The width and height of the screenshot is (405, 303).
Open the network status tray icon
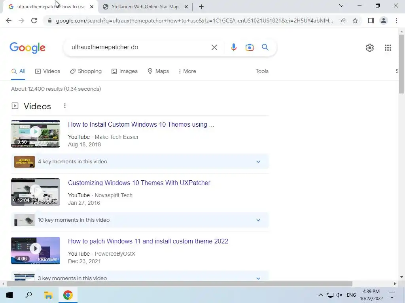pos(330,295)
